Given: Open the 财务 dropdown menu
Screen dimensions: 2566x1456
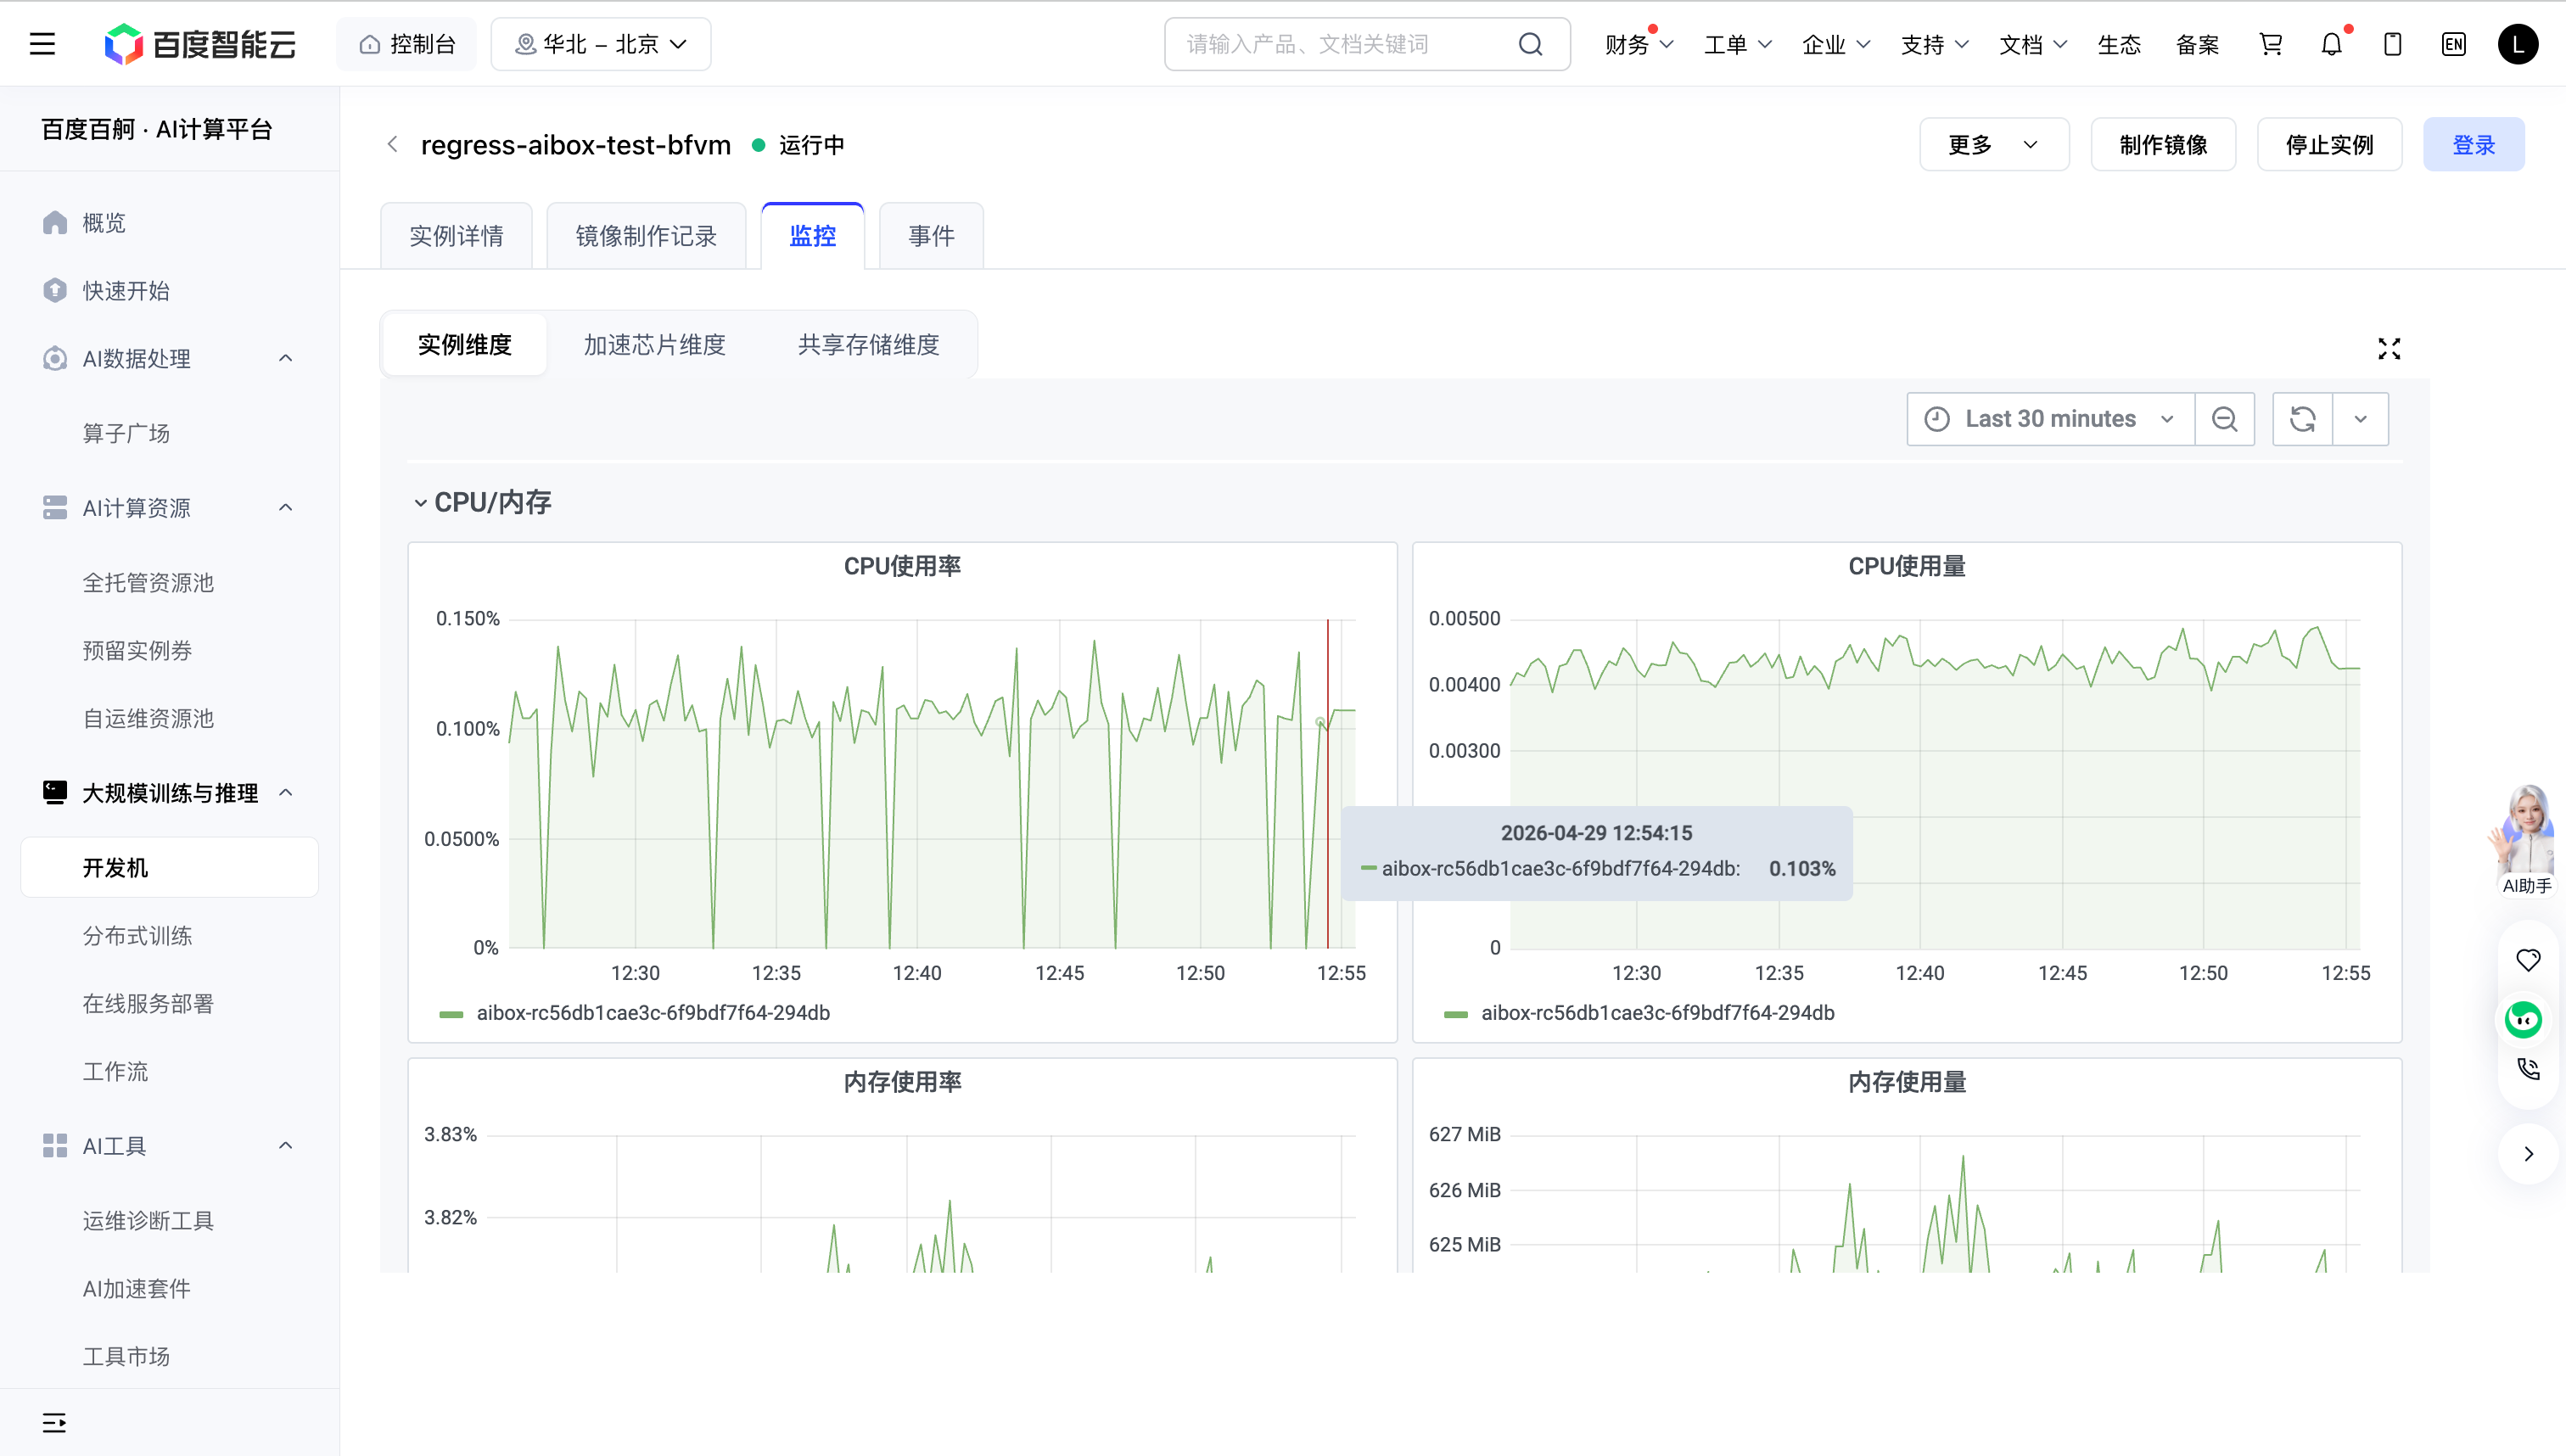Looking at the screenshot, I should click(x=1639, y=44).
